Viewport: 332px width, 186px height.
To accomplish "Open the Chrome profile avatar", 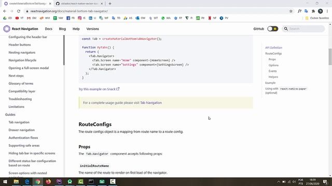I will pos(321,11).
